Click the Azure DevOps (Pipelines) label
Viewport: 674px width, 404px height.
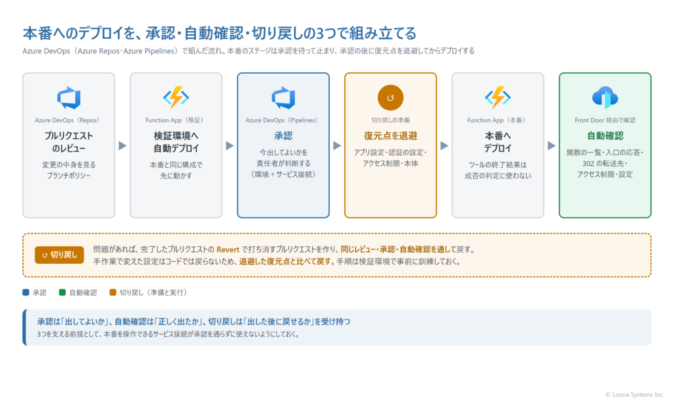tap(282, 120)
